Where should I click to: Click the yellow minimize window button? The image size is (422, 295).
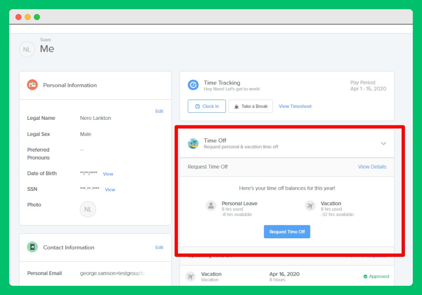(28, 17)
